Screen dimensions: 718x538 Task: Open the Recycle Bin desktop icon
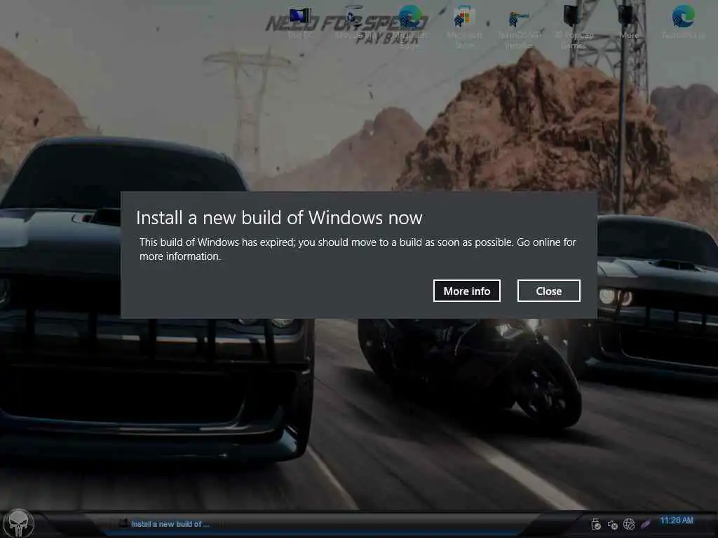pyautogui.click(x=353, y=23)
